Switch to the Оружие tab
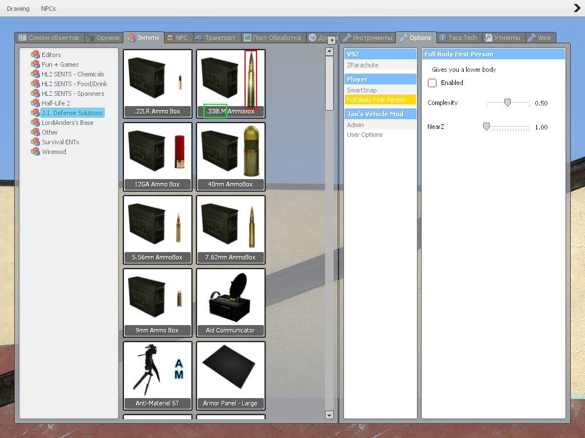 point(104,38)
